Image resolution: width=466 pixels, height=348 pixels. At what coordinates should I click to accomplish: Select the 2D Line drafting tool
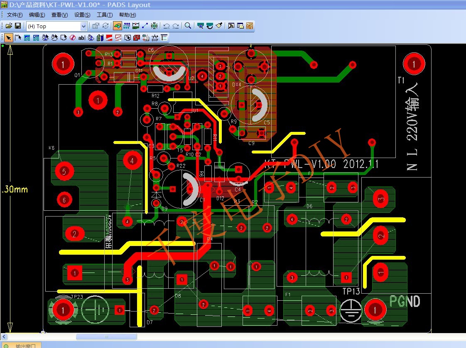(18, 38)
